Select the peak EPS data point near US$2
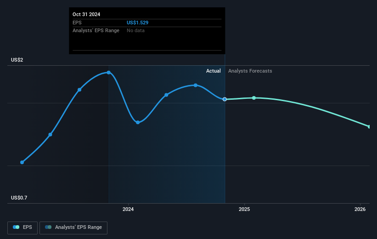Screen dimensions: 377x239 pyautogui.click(x=109, y=73)
